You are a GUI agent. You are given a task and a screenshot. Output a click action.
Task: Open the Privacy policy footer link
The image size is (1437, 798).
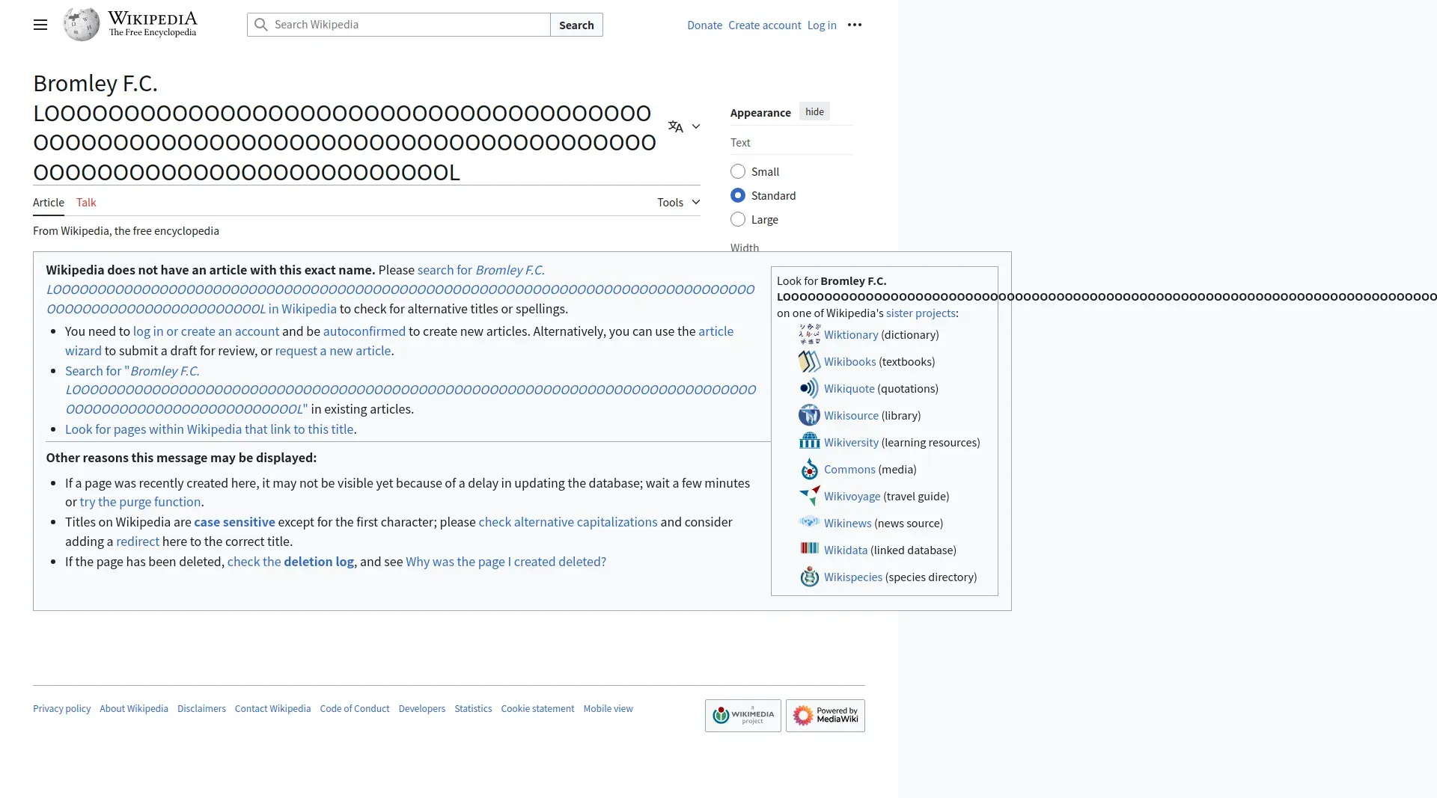click(61, 708)
